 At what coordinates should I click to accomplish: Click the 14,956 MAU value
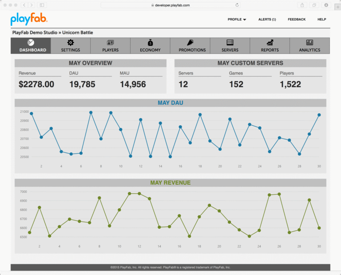pos(133,84)
